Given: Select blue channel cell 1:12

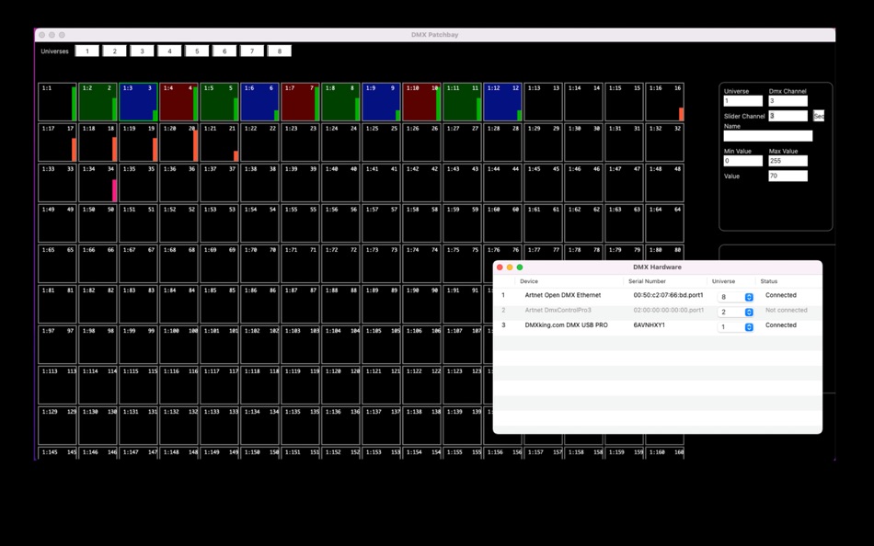Looking at the screenshot, I should (502, 102).
